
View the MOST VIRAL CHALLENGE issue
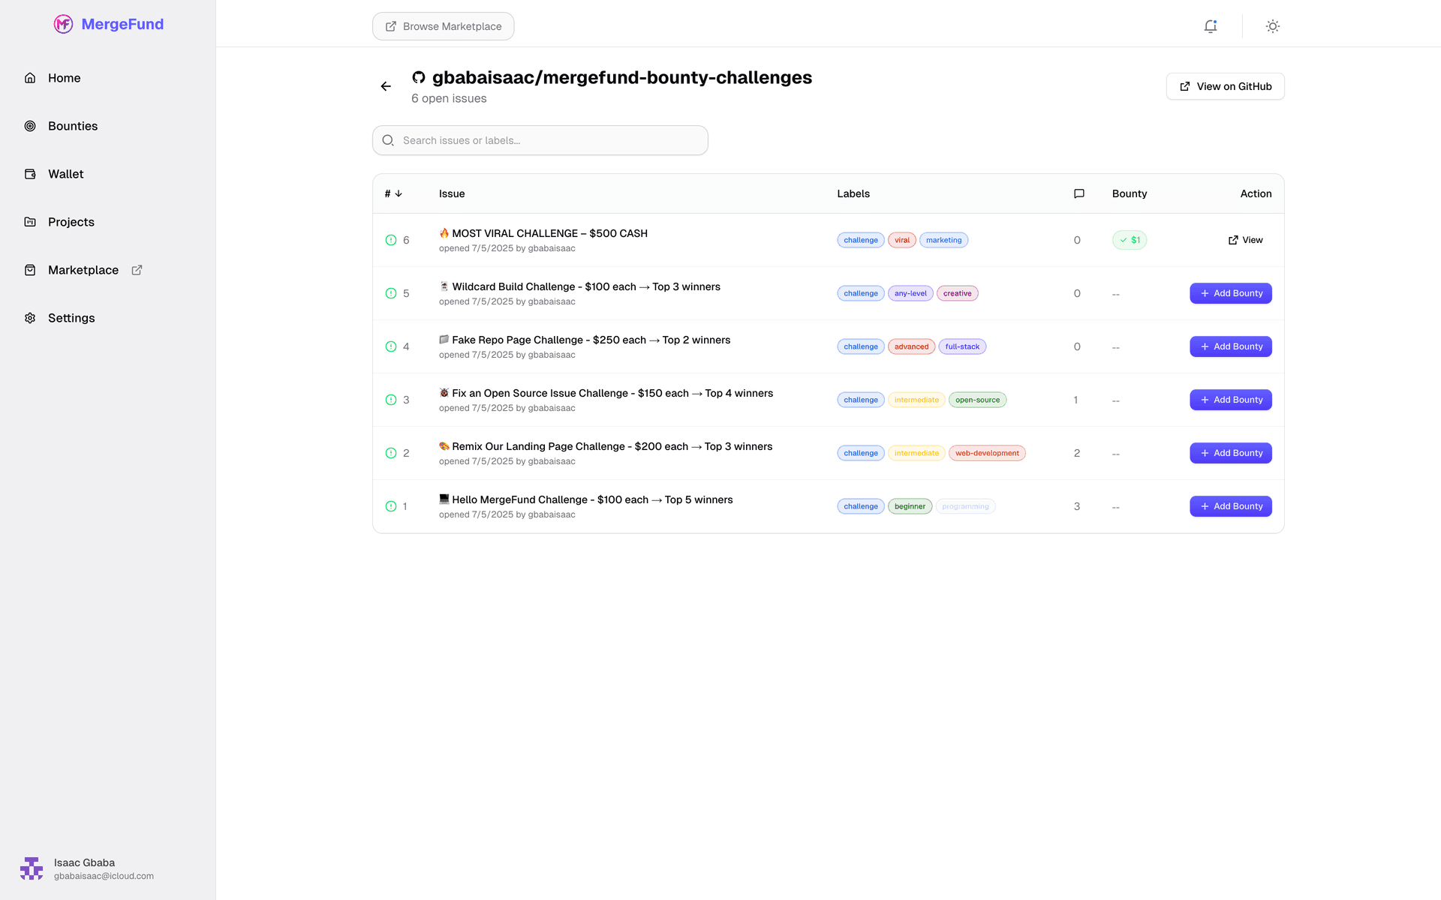(x=1245, y=240)
